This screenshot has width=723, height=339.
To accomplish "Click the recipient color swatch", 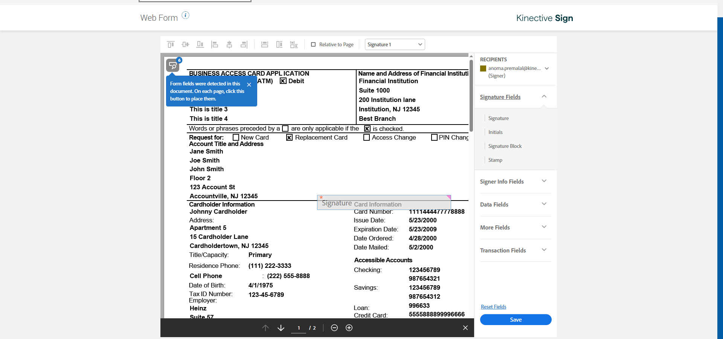I will [x=483, y=68].
